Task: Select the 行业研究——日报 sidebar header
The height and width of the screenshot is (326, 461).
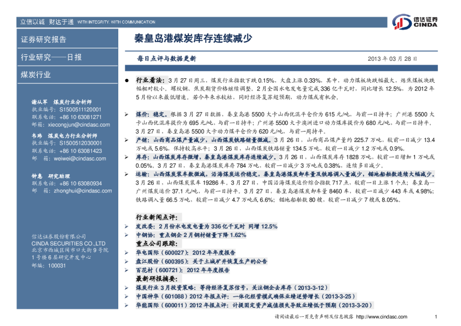Action: coord(51,57)
